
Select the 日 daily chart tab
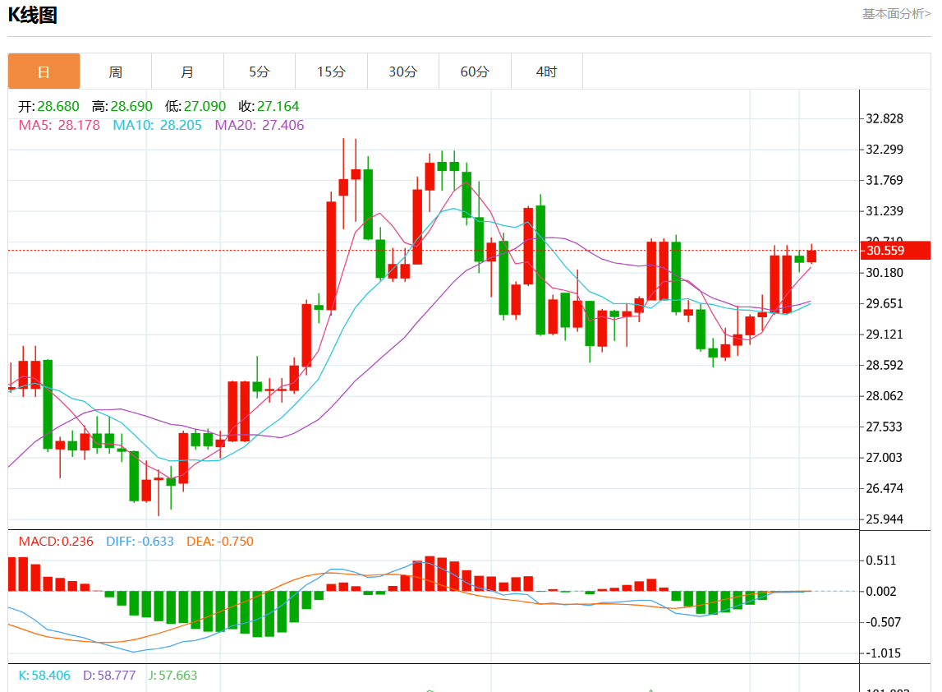pos(44,72)
